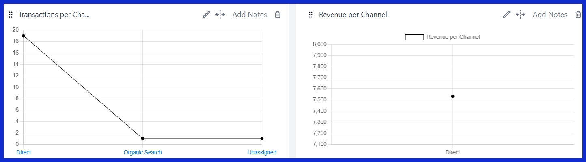
Task: Edit the Transactions per Channel widget
Action: (206, 15)
